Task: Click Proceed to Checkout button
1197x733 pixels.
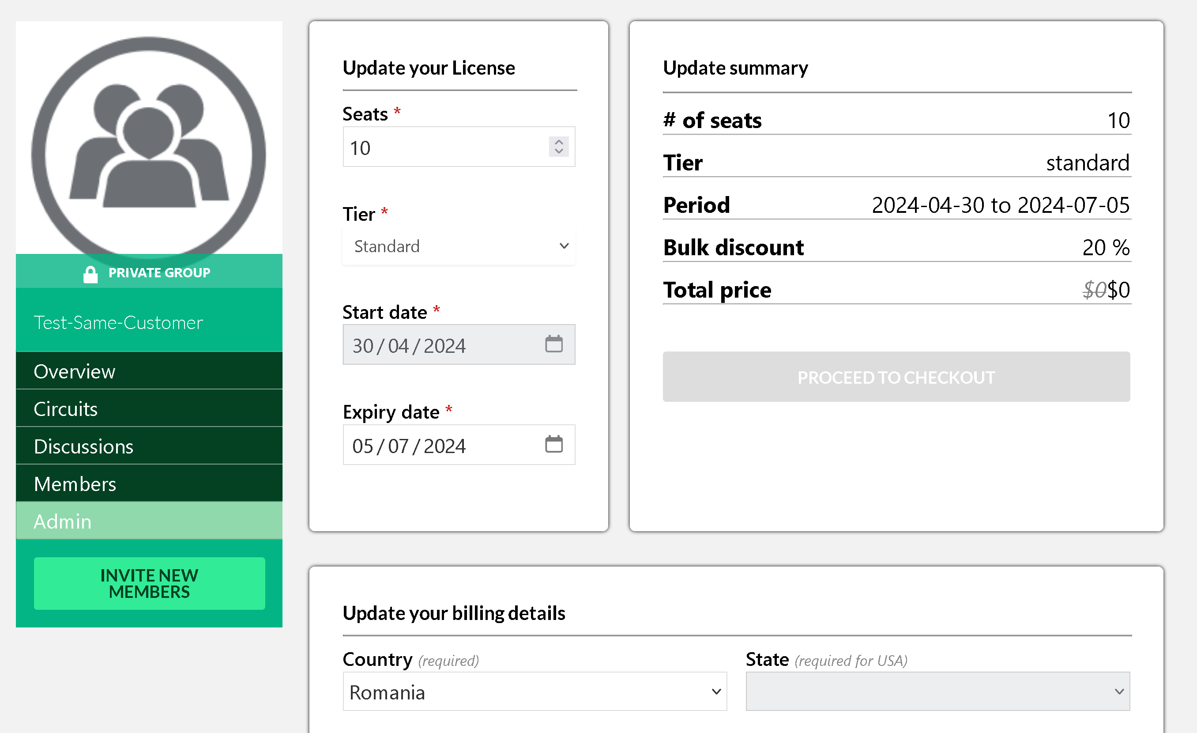Action: pyautogui.click(x=896, y=377)
